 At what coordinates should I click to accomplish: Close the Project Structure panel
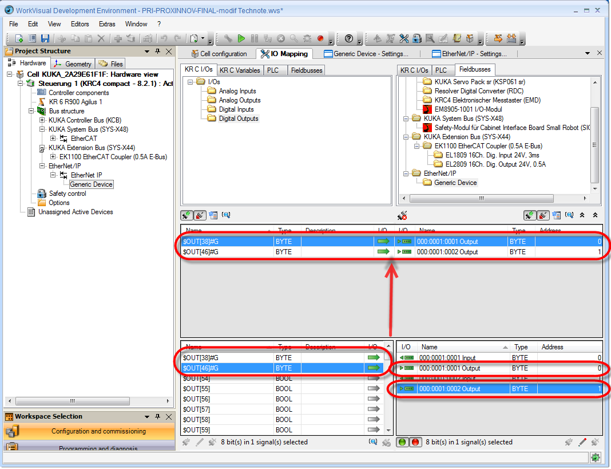tap(169, 51)
